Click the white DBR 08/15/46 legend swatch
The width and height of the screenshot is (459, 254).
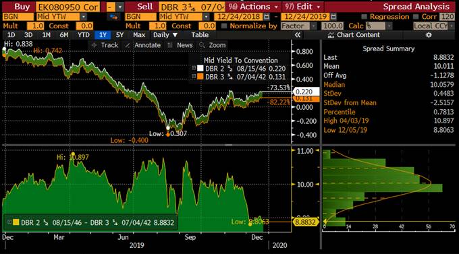200,69
